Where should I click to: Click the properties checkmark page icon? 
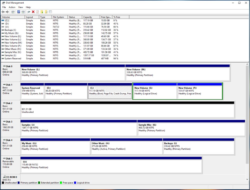[x=37, y=12]
